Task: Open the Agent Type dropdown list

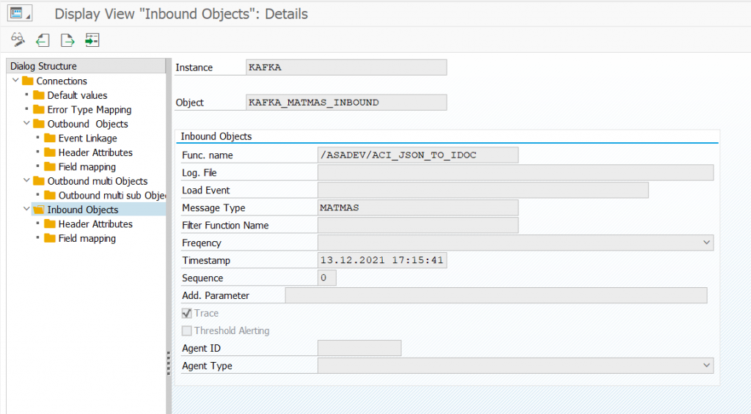Action: [x=706, y=366]
